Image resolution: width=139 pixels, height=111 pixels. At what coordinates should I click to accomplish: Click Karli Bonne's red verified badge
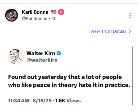(61, 12)
